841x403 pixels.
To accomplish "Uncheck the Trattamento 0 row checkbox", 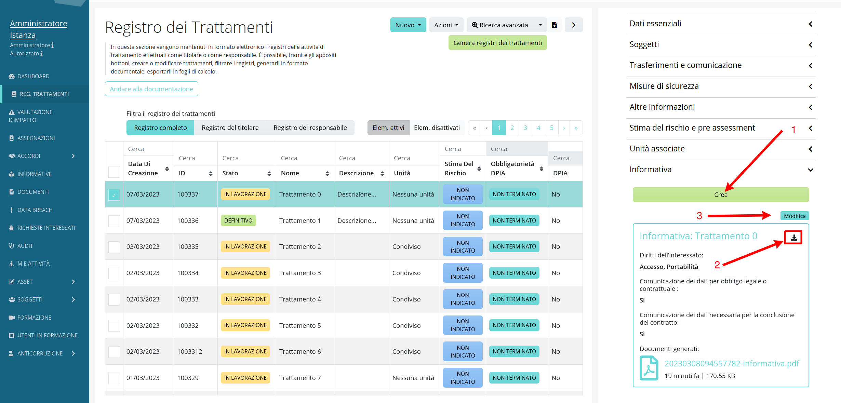I will 114,194.
